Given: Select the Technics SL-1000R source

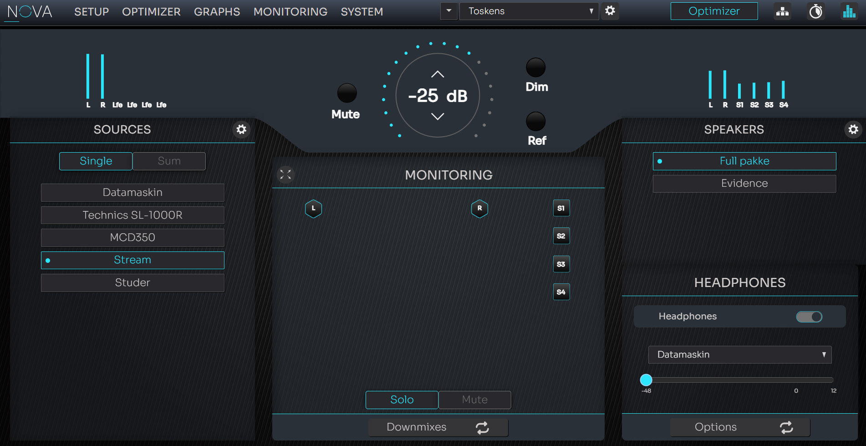Looking at the screenshot, I should (132, 215).
